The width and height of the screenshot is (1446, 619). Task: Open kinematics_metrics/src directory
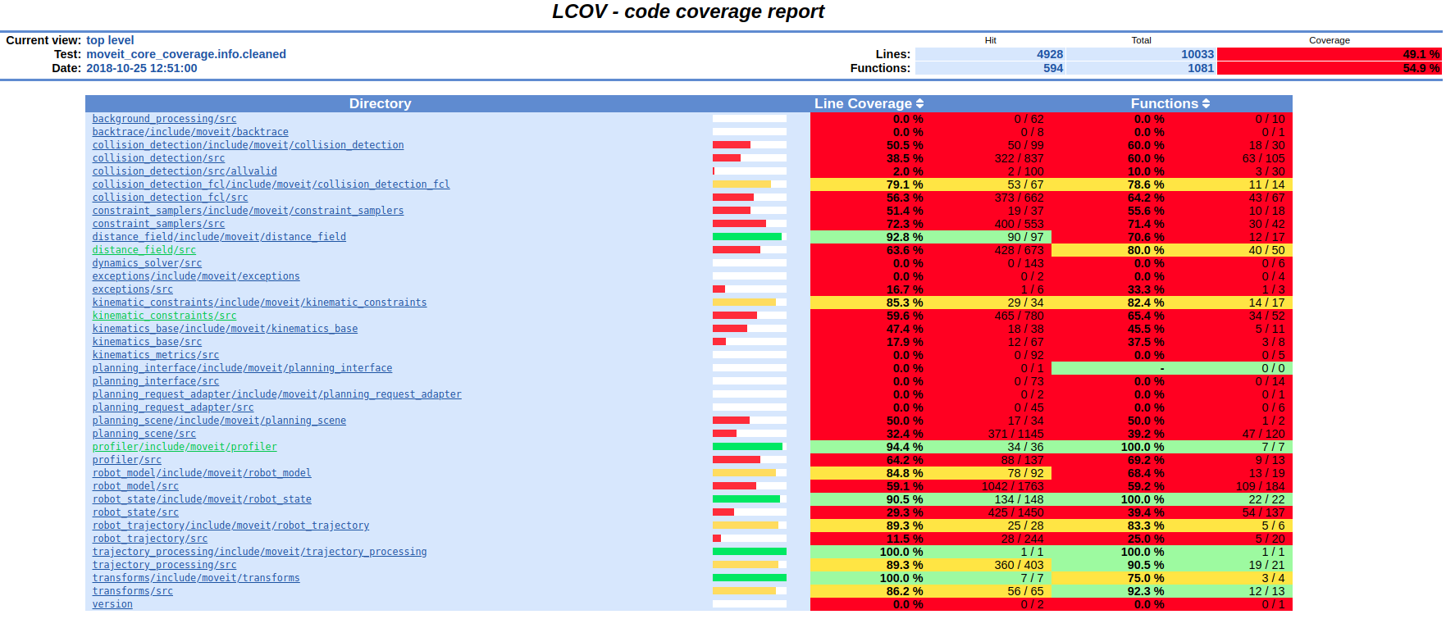156,355
